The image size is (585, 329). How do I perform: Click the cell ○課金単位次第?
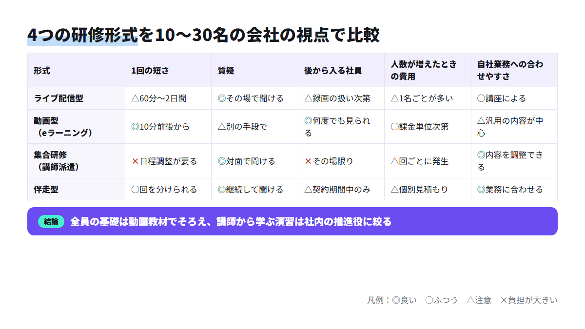(x=428, y=127)
